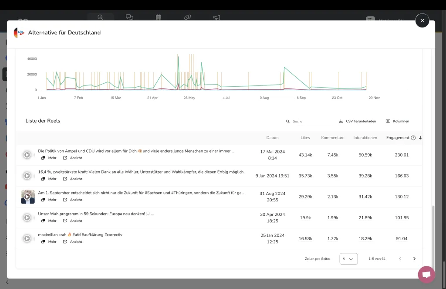Click the Liste der Reels heading
The width and height of the screenshot is (446, 289).
pyautogui.click(x=43, y=121)
